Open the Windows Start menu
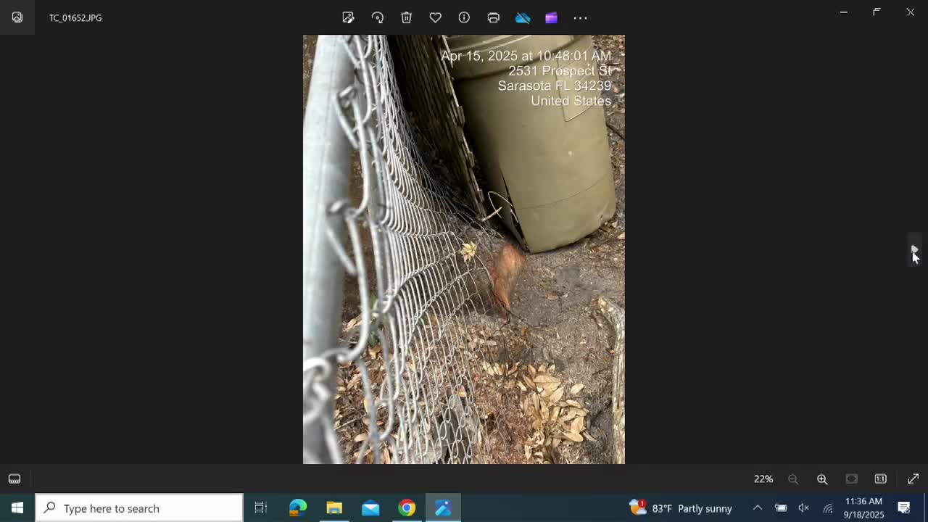Viewport: 928px width, 522px height. tap(17, 507)
